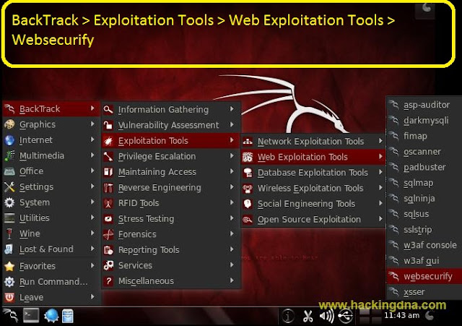This screenshot has width=462, height=326.
Task: Open the Utilities submenu
Action: 51,218
